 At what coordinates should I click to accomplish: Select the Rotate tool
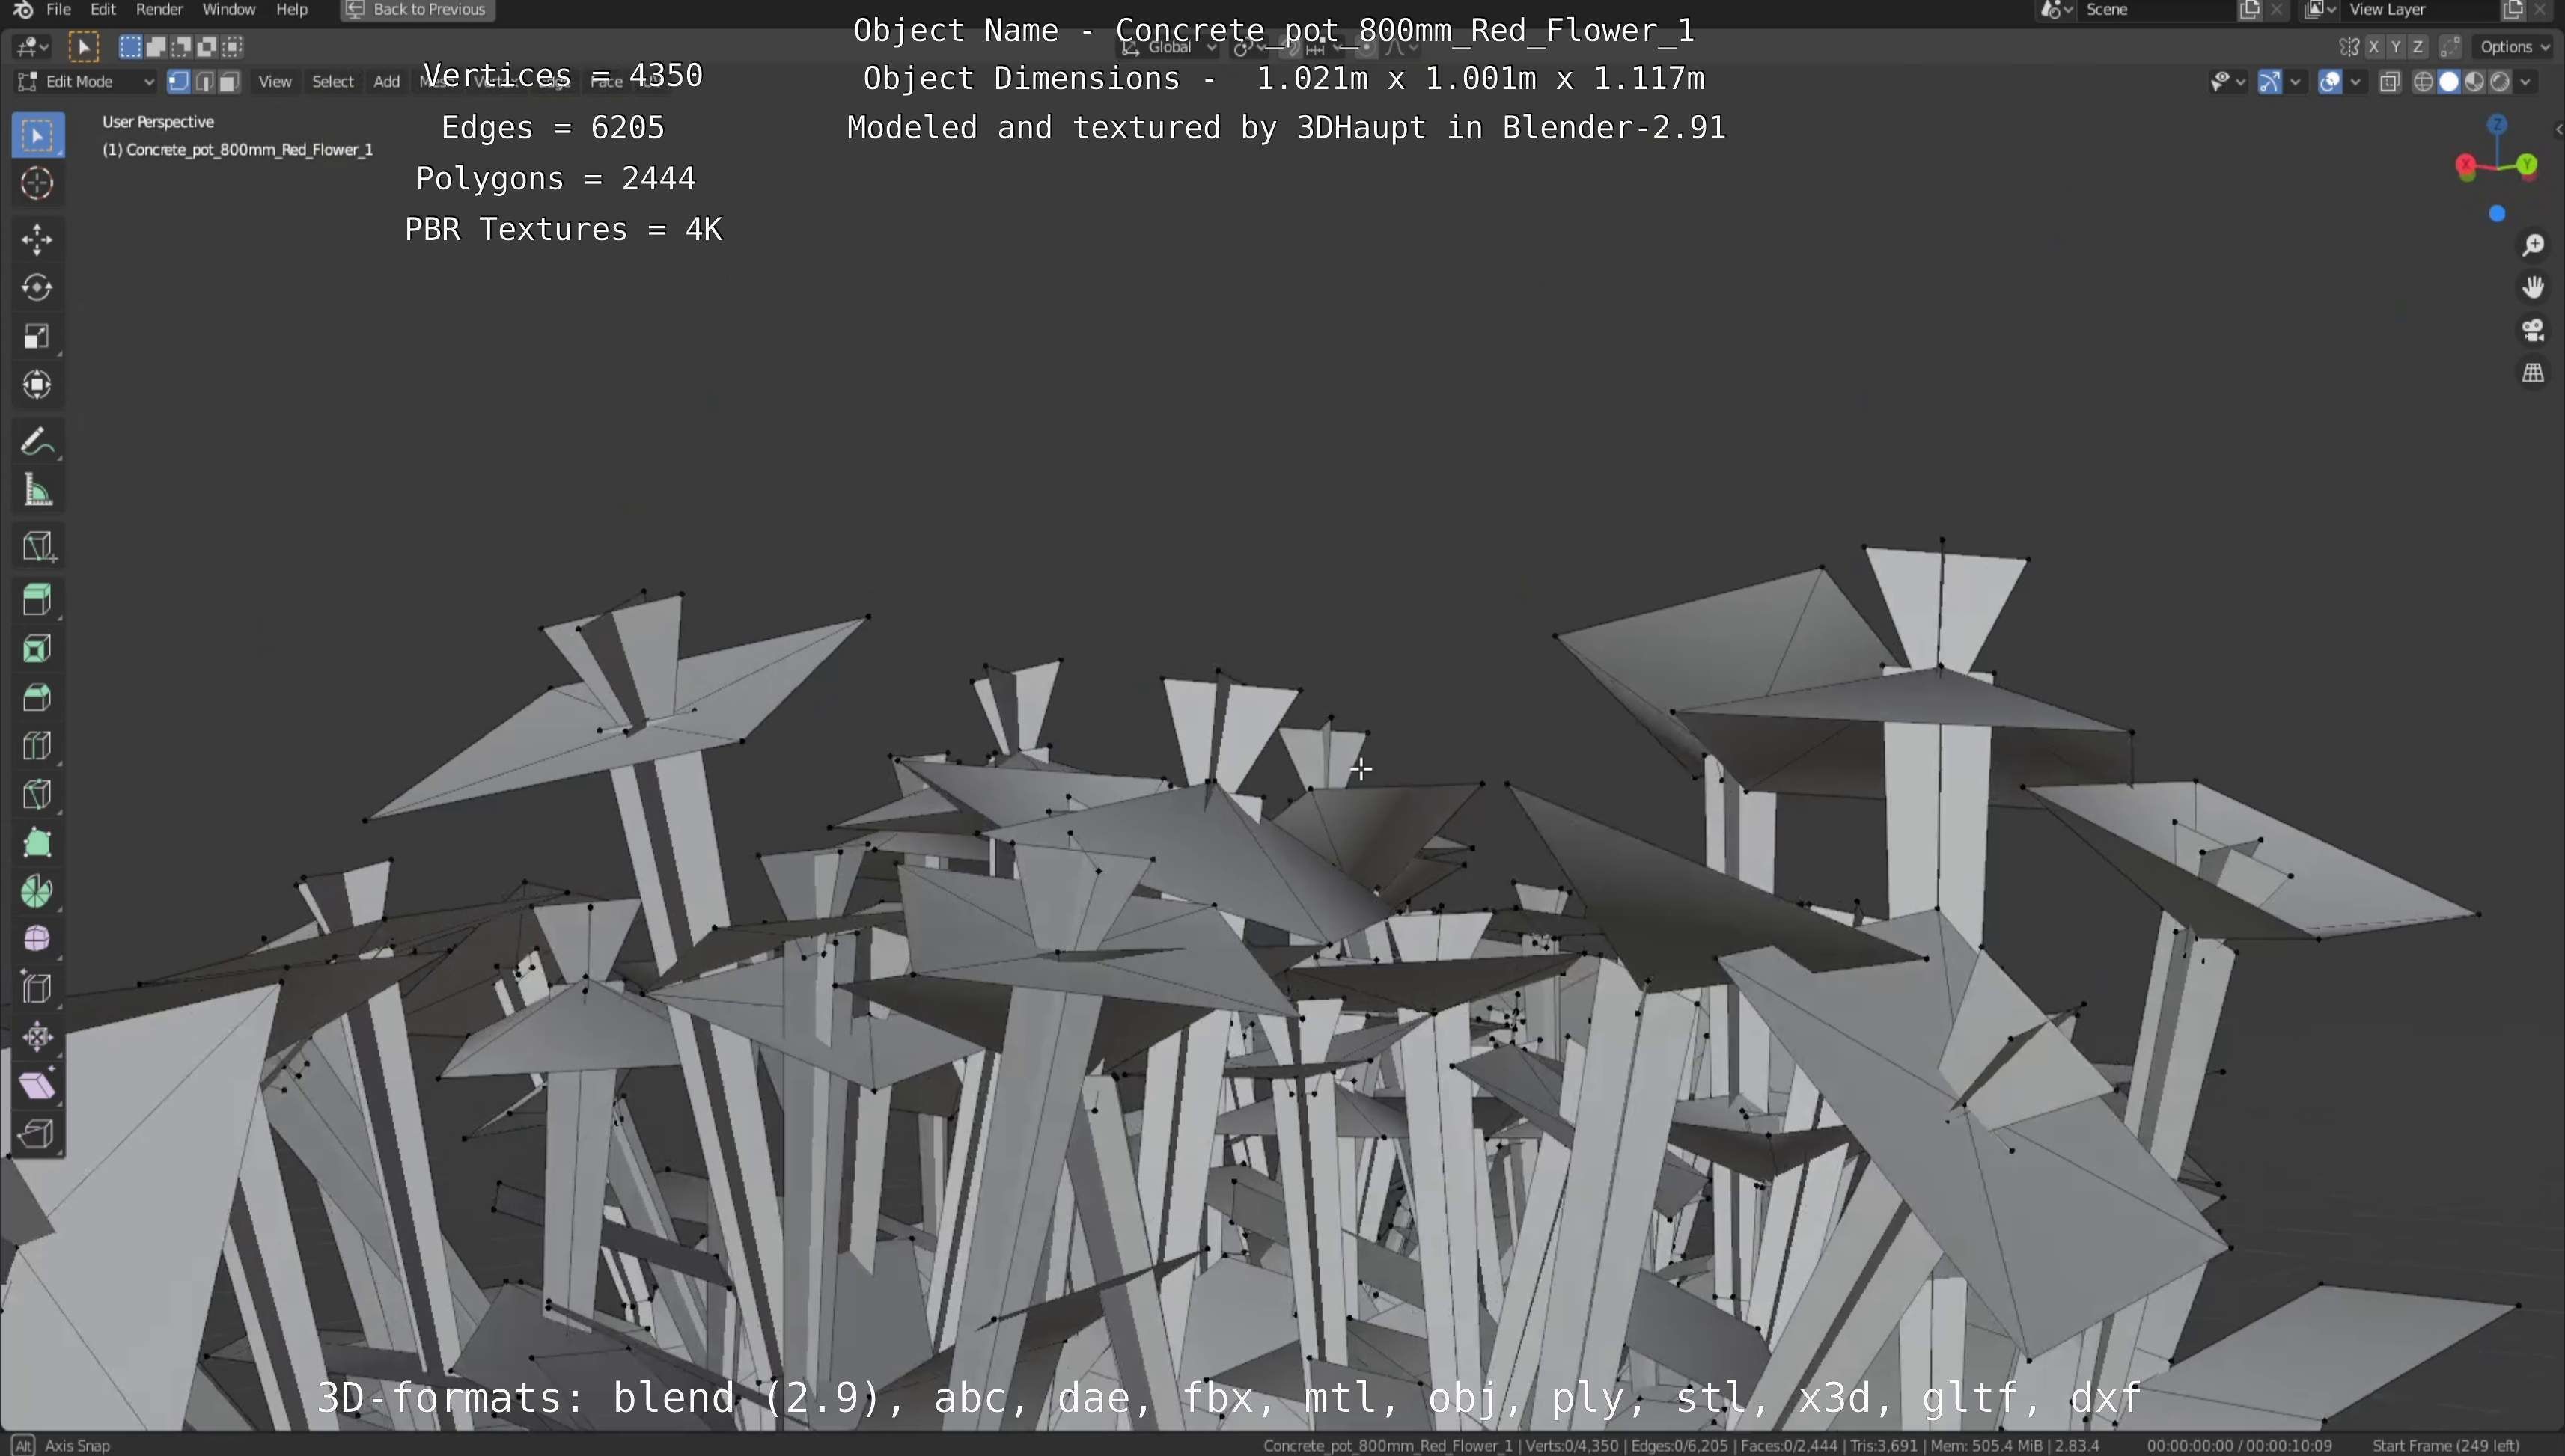(37, 288)
